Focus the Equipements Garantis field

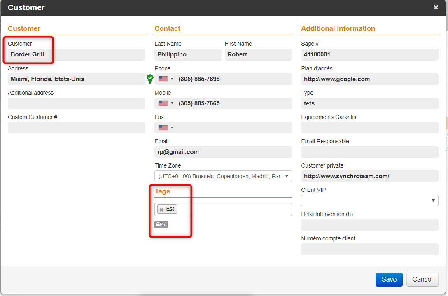[369, 128]
